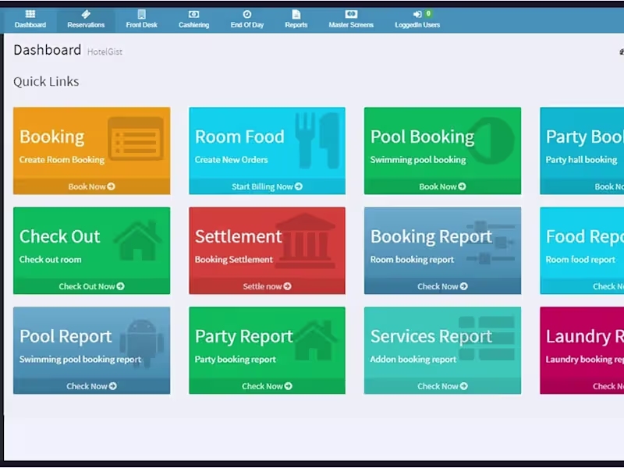The width and height of the screenshot is (624, 468).
Task: Click 'Addon booking report' text
Action: pyautogui.click(x=413, y=360)
